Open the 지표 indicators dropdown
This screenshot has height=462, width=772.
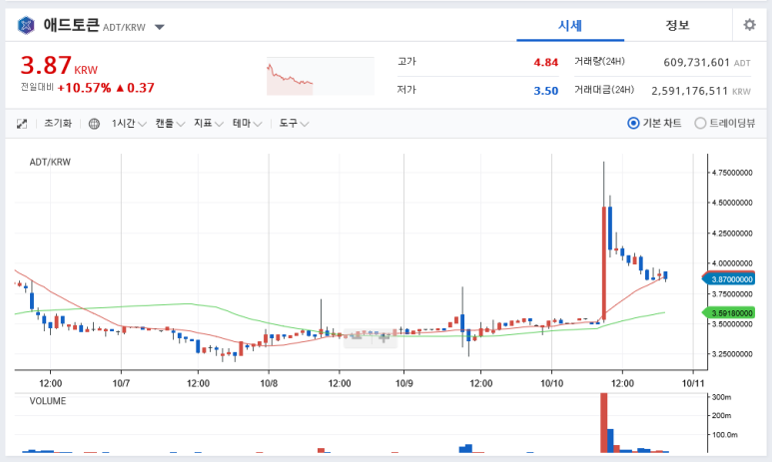point(209,123)
